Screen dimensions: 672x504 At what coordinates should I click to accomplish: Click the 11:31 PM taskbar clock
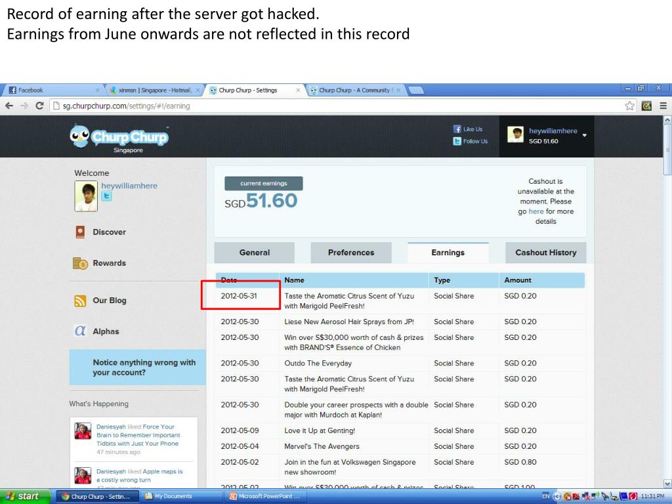[x=652, y=496]
